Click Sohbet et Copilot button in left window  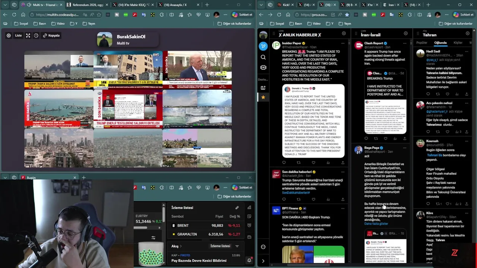[x=242, y=15]
